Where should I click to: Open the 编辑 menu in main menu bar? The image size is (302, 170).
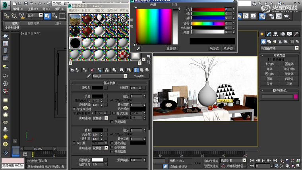point(18,9)
